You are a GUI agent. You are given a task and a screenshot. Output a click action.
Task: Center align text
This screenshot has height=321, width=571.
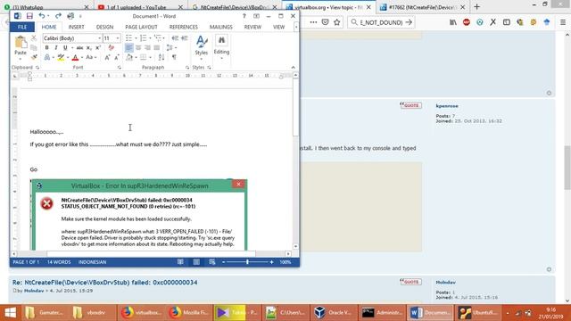click(x=138, y=47)
